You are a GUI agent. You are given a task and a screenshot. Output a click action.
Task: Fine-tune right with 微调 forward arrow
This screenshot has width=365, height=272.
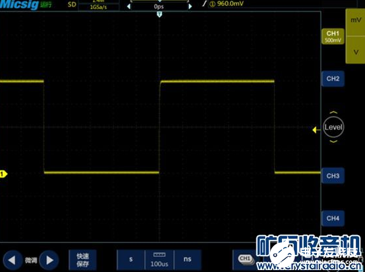49,260
